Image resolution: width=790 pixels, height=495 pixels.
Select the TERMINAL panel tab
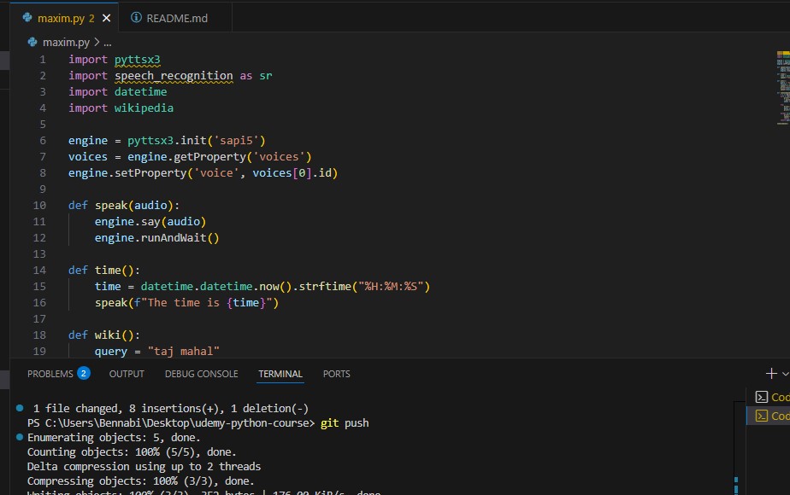(280, 374)
